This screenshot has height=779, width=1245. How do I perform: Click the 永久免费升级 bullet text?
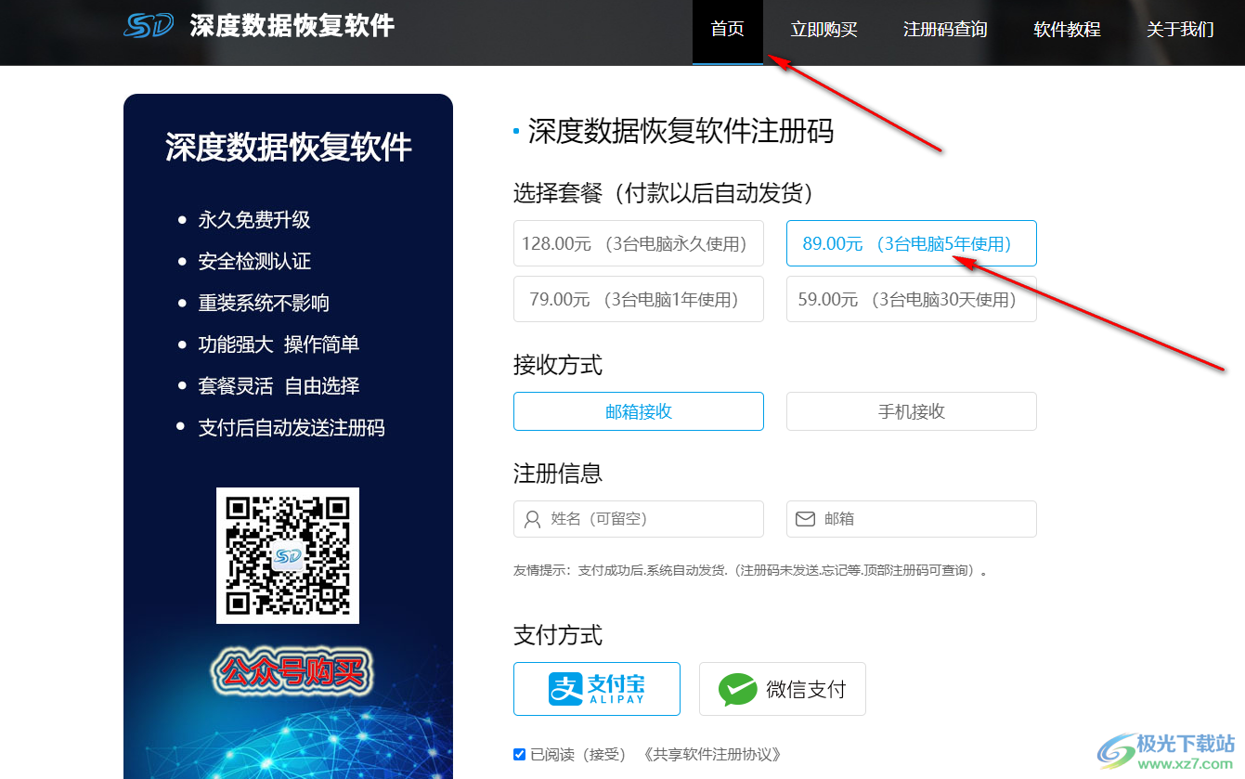tap(254, 220)
